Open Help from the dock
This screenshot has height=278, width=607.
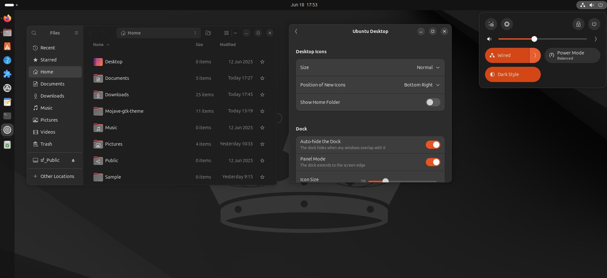(7, 60)
